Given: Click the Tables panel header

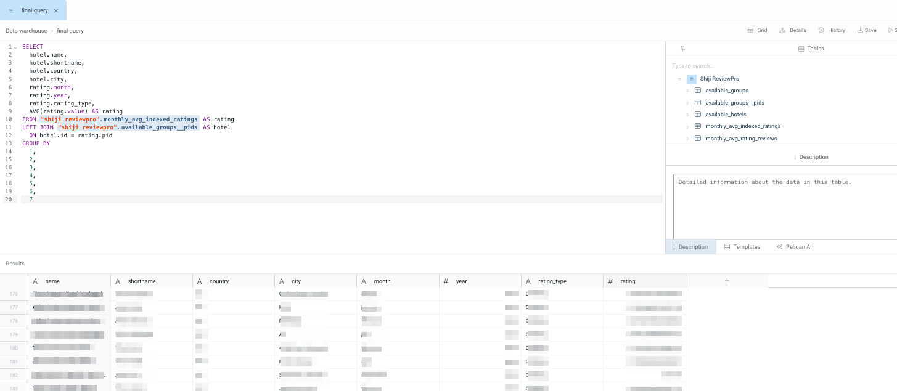Looking at the screenshot, I should (x=811, y=49).
